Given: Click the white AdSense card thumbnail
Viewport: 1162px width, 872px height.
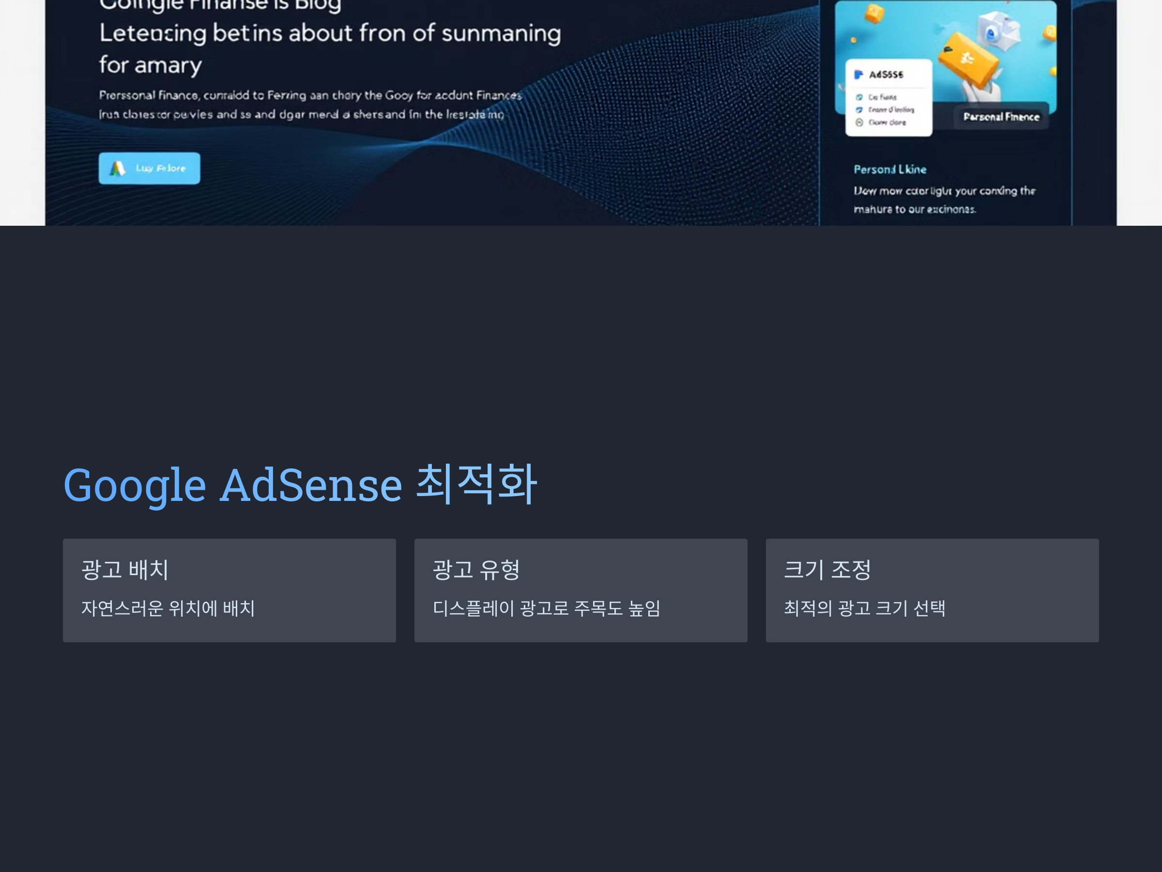Looking at the screenshot, I should (888, 98).
